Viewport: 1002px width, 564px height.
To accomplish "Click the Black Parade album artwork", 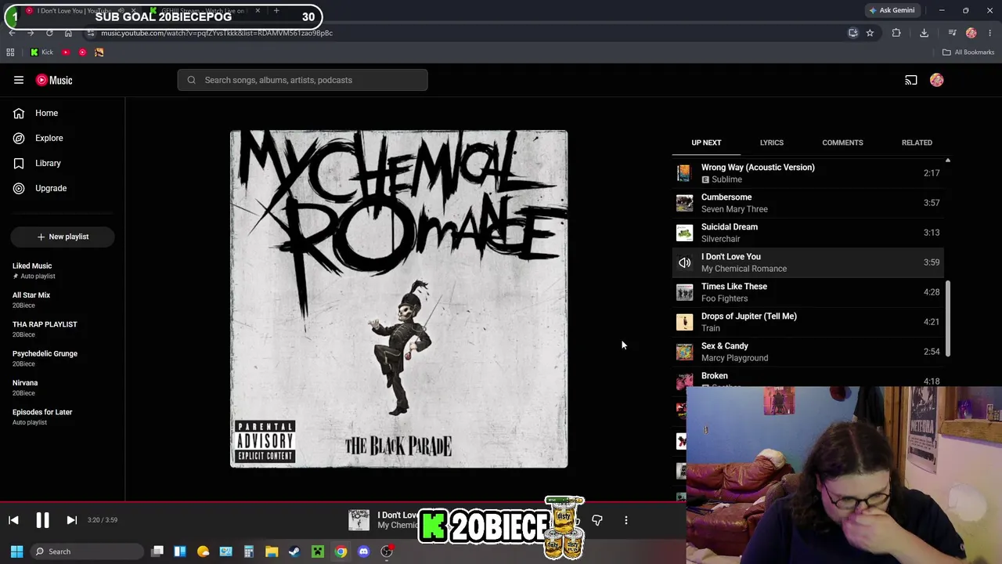I will point(398,299).
